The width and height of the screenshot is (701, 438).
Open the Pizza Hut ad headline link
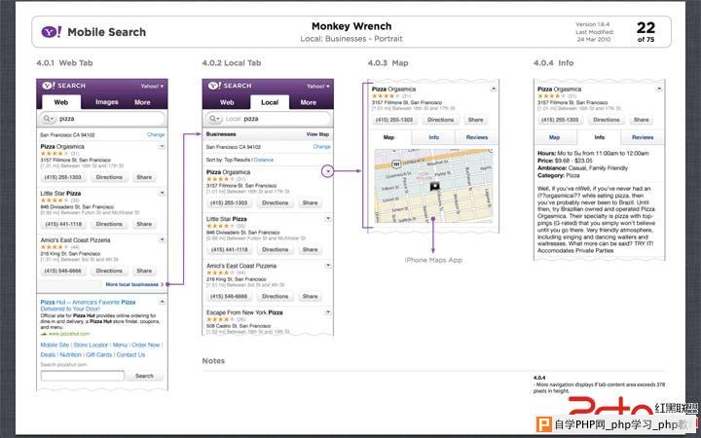[88, 306]
